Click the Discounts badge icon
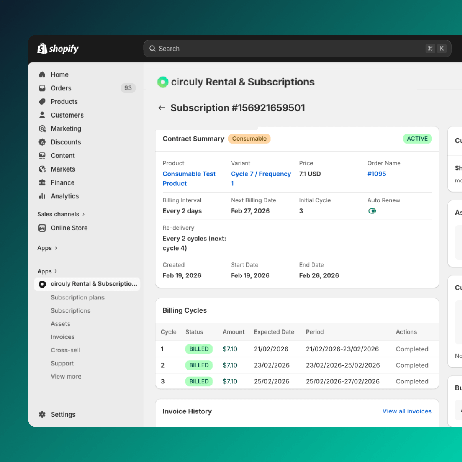 [x=42, y=142]
